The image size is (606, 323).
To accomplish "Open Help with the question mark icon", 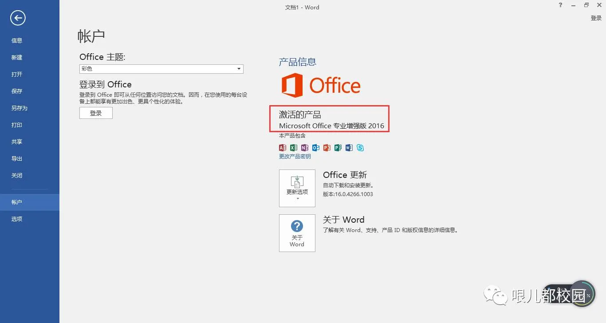I will click(561, 5).
